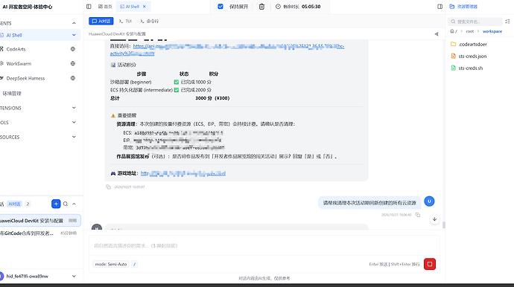The image size is (514, 287).
Task: Select CodeArts in the sidebar
Action: pos(16,49)
